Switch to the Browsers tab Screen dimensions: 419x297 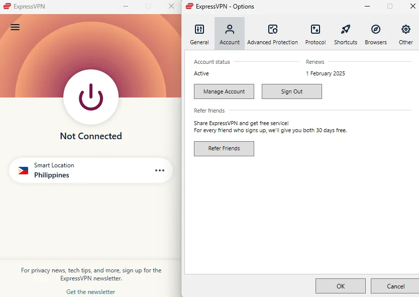click(x=376, y=34)
